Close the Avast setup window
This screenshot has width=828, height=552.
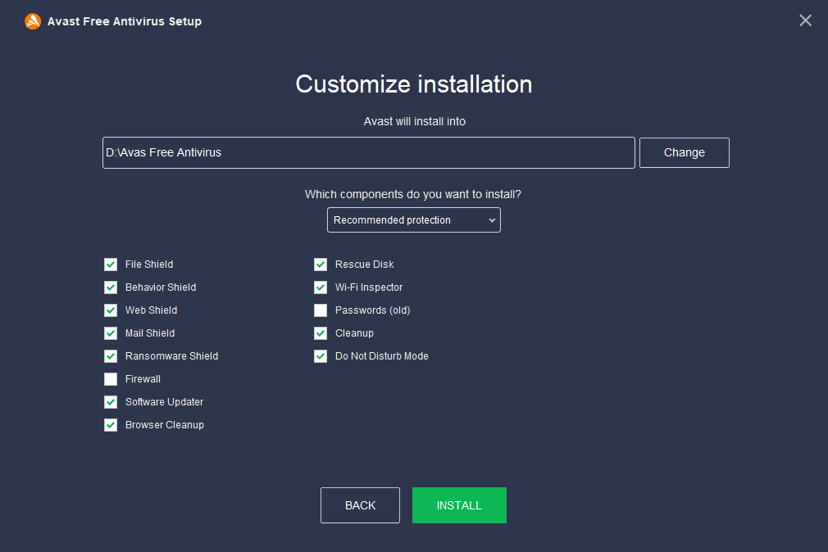805,20
